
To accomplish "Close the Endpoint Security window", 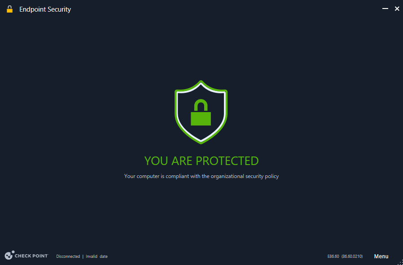I will [x=397, y=9].
